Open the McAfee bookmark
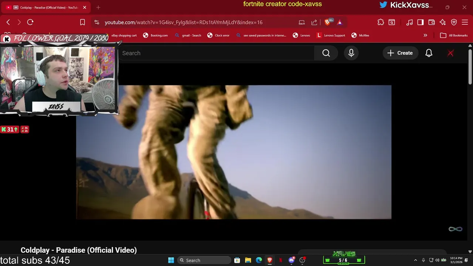 [360, 35]
